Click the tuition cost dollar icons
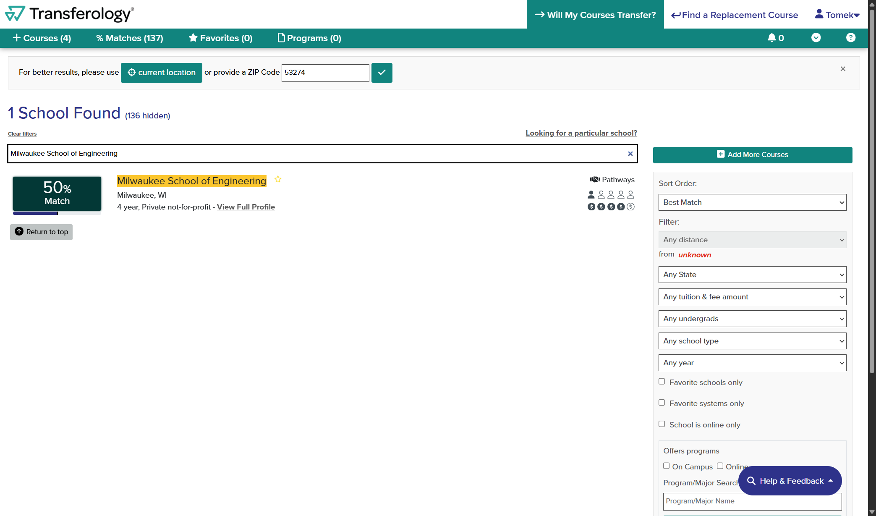 pos(611,207)
